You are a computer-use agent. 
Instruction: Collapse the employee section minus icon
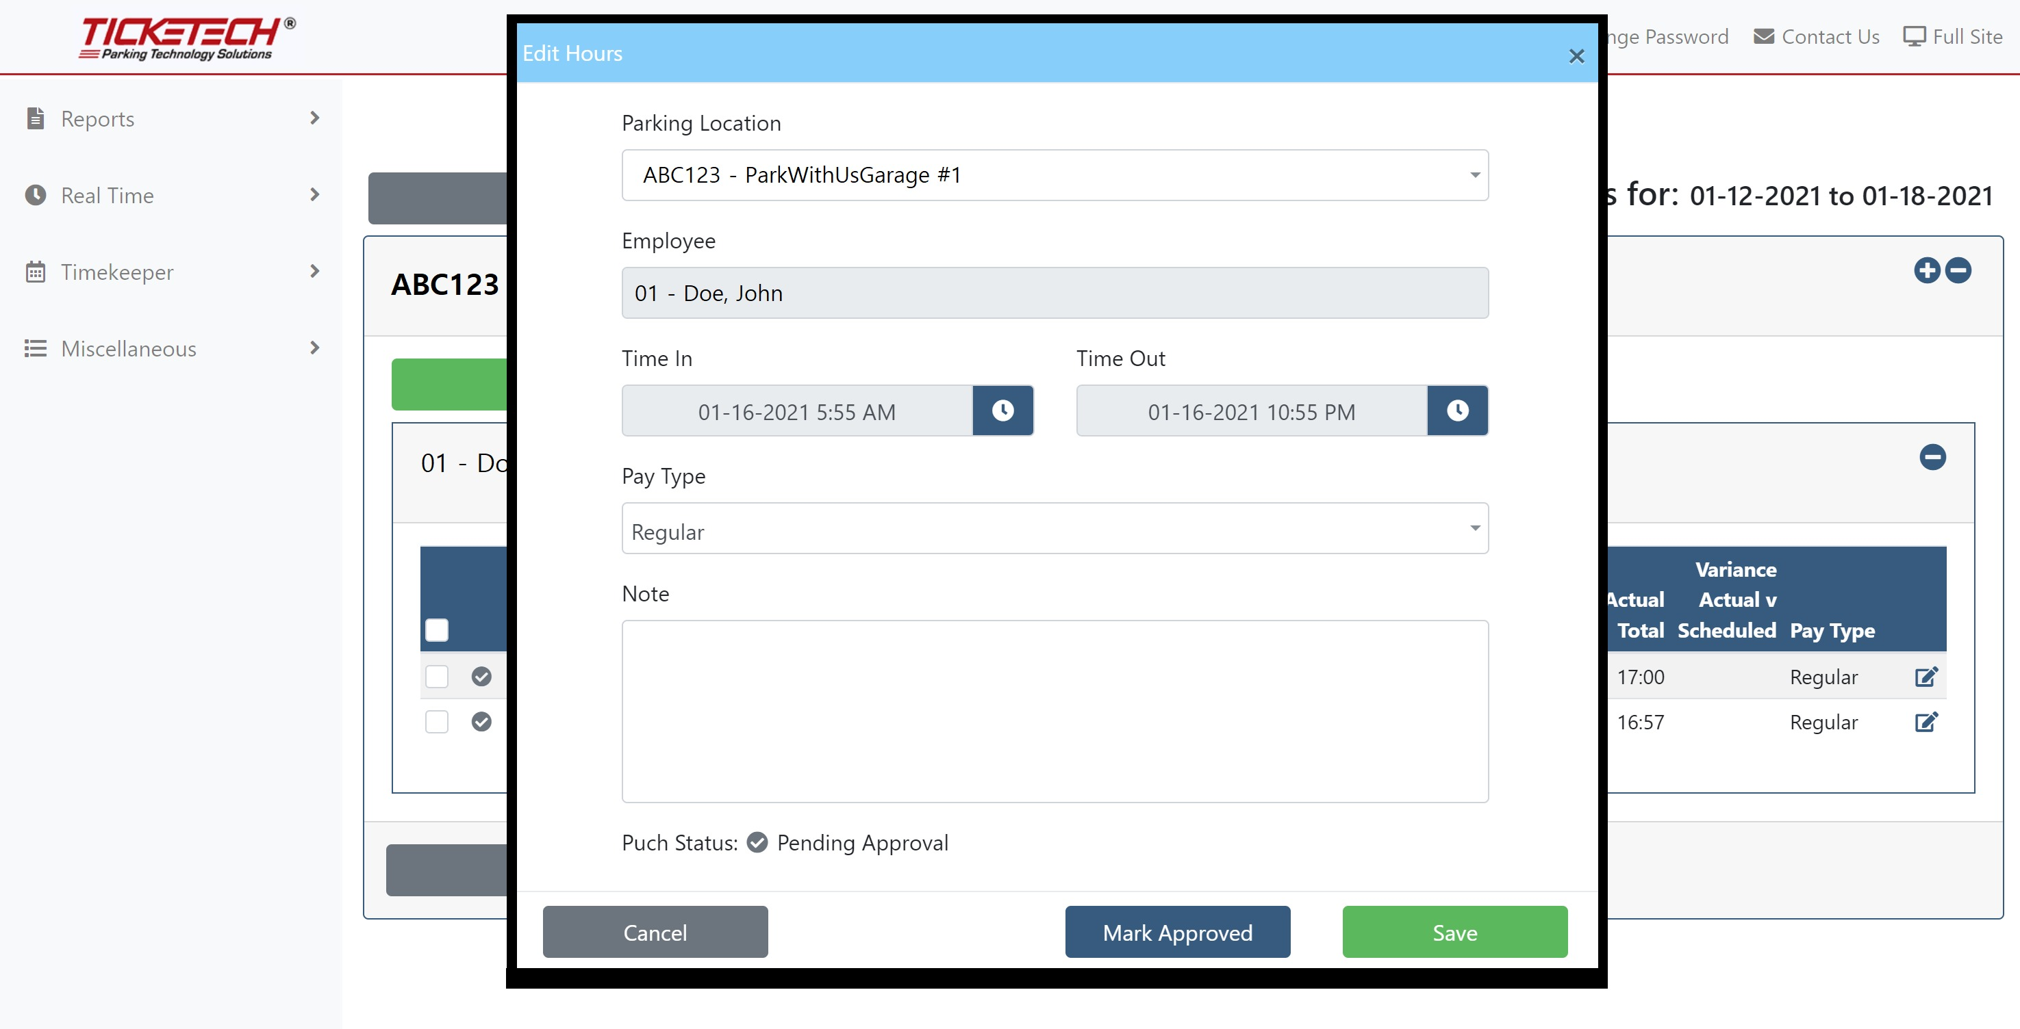(1932, 458)
